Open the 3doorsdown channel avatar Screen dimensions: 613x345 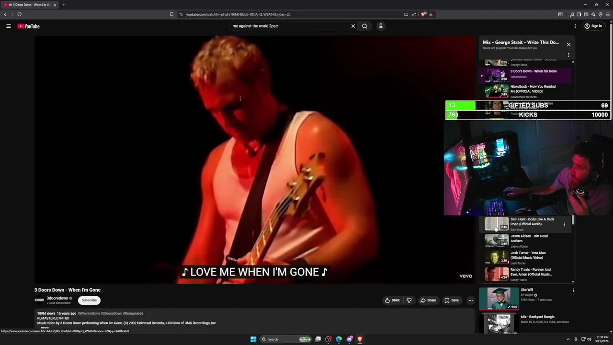click(39, 300)
